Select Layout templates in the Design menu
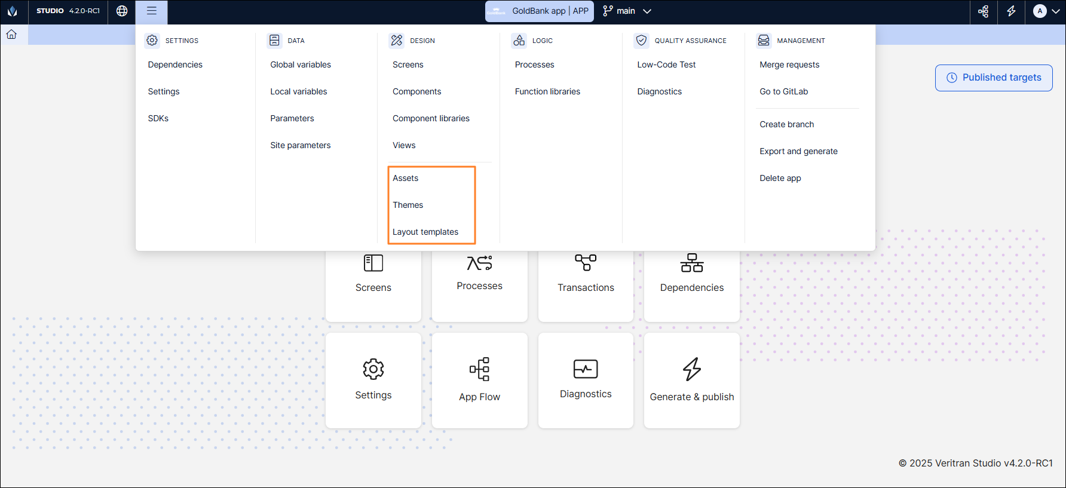 click(x=425, y=232)
